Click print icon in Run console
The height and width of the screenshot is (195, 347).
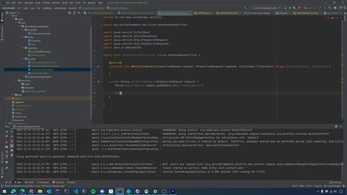pos(12,151)
